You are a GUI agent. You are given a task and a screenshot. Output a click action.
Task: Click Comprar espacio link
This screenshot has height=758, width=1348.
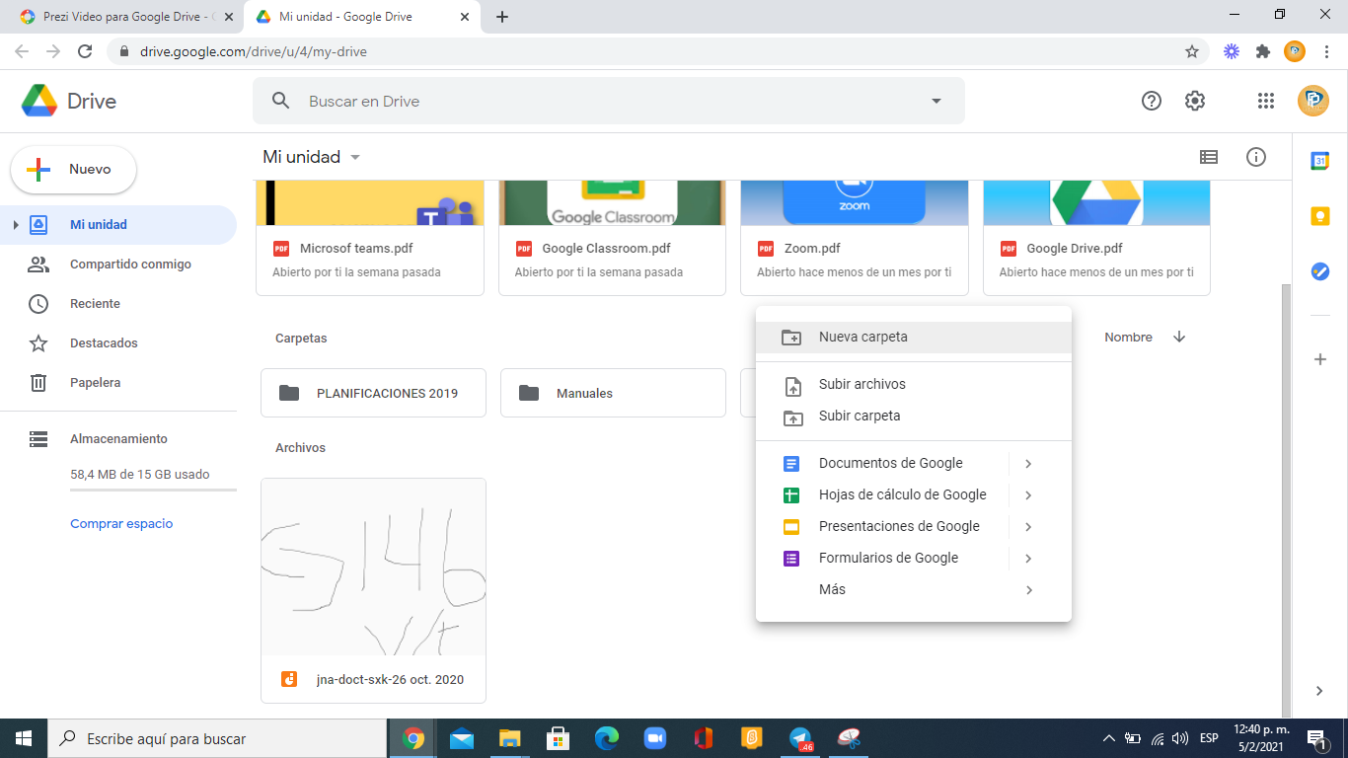click(121, 524)
